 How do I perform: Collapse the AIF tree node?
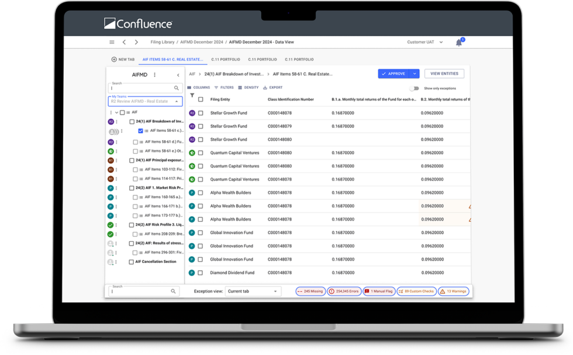coord(116,112)
